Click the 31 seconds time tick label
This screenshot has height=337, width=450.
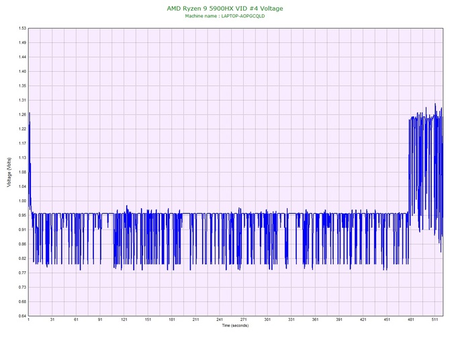tap(52, 320)
